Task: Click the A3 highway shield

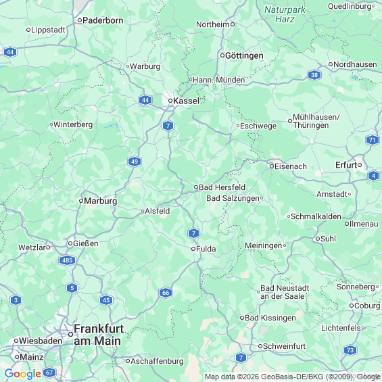Action: tap(16, 300)
